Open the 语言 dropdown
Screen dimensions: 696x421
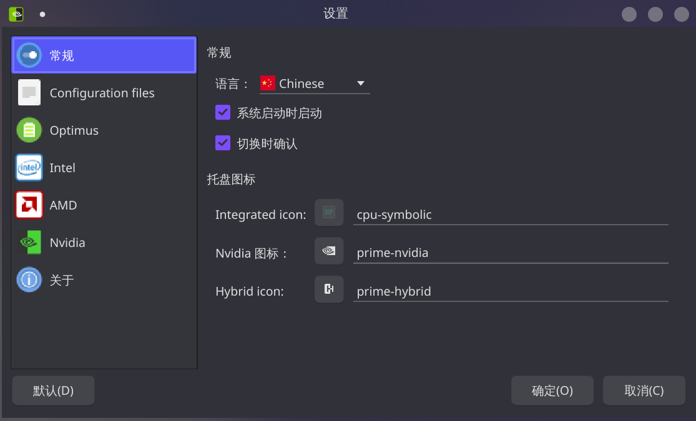click(x=361, y=83)
